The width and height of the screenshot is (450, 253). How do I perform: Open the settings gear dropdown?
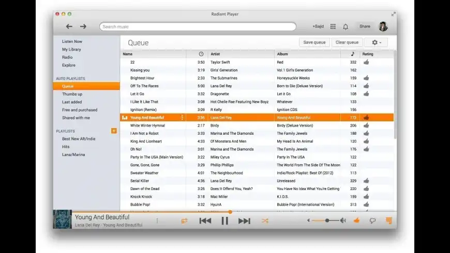click(x=377, y=42)
